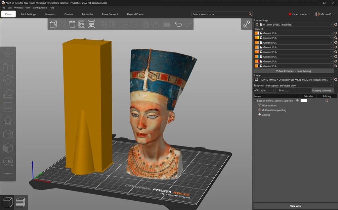Screen dimensions: 338x210
Task: Select the Paint-on supports tool
Action: (x=8, y=121)
